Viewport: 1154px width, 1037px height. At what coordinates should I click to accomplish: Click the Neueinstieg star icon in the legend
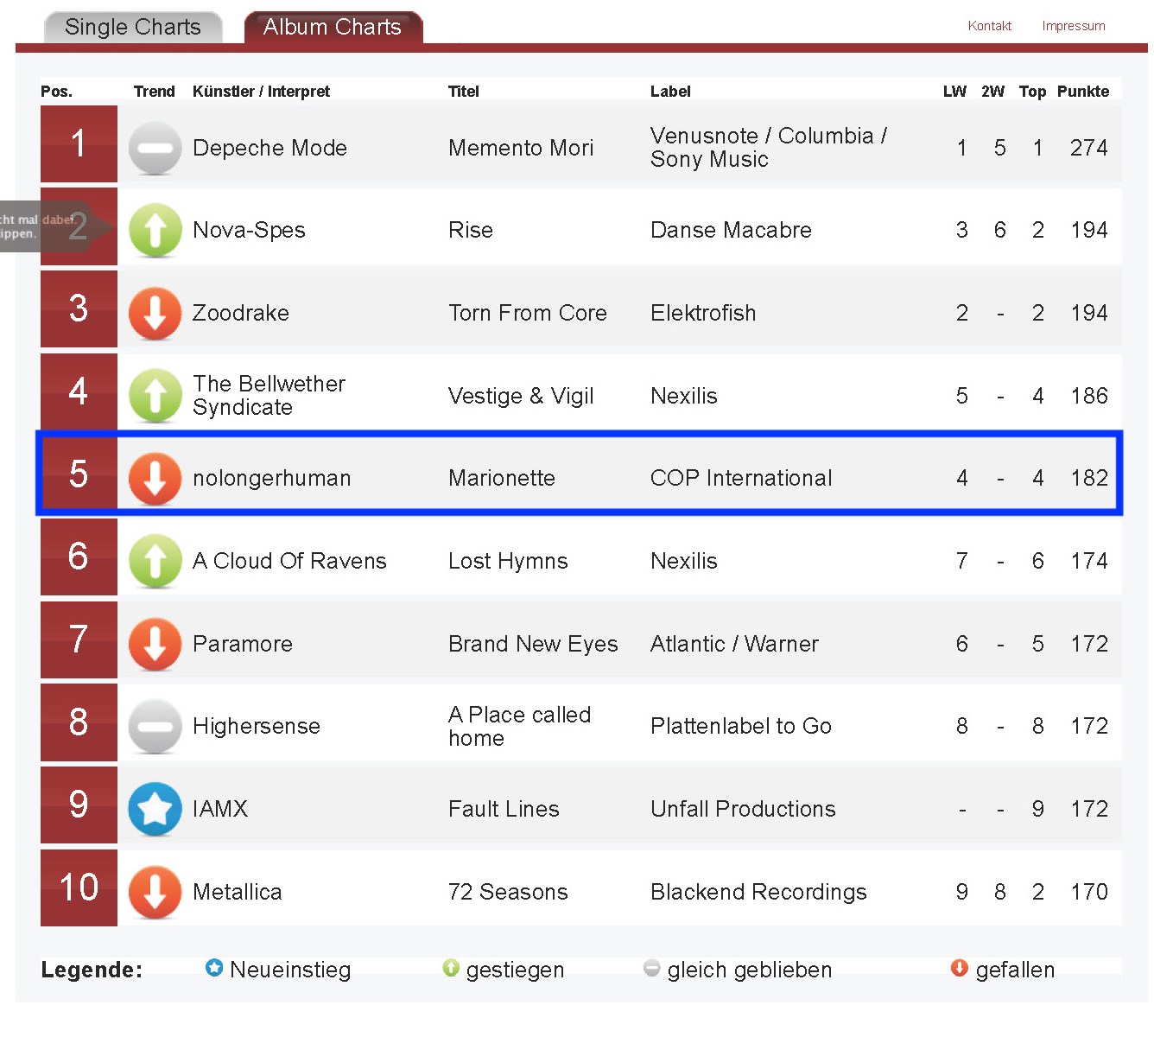[214, 968]
